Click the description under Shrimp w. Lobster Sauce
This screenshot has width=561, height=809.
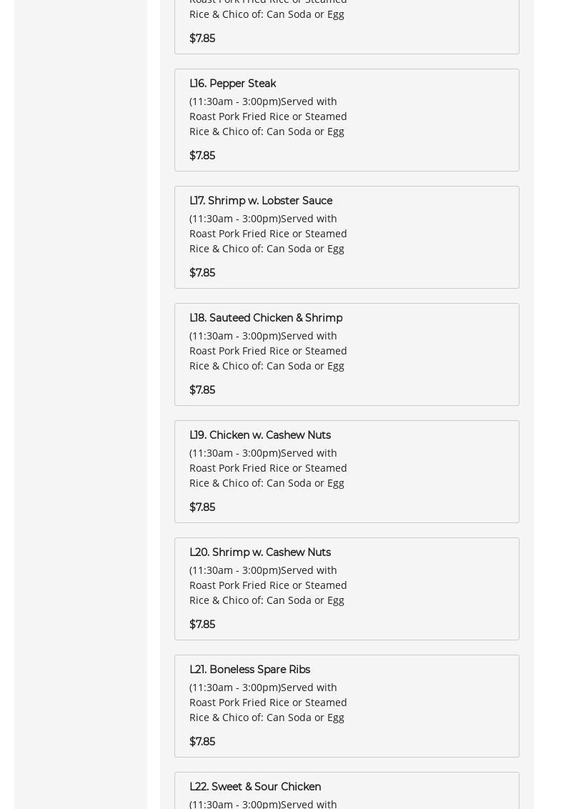pos(268,234)
